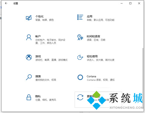Click description 游戏栏、截屏、直播、游戏模式
Screen dimensions: 145x113
(x=51, y=60)
